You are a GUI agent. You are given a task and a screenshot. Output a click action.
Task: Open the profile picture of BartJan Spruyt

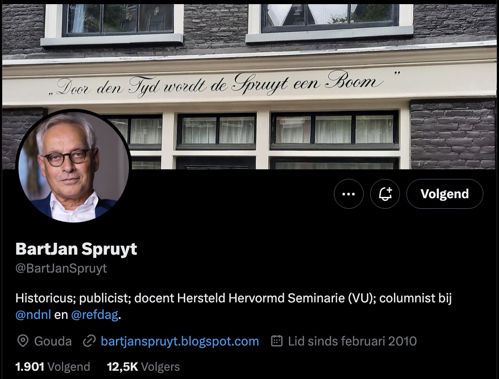click(x=73, y=166)
